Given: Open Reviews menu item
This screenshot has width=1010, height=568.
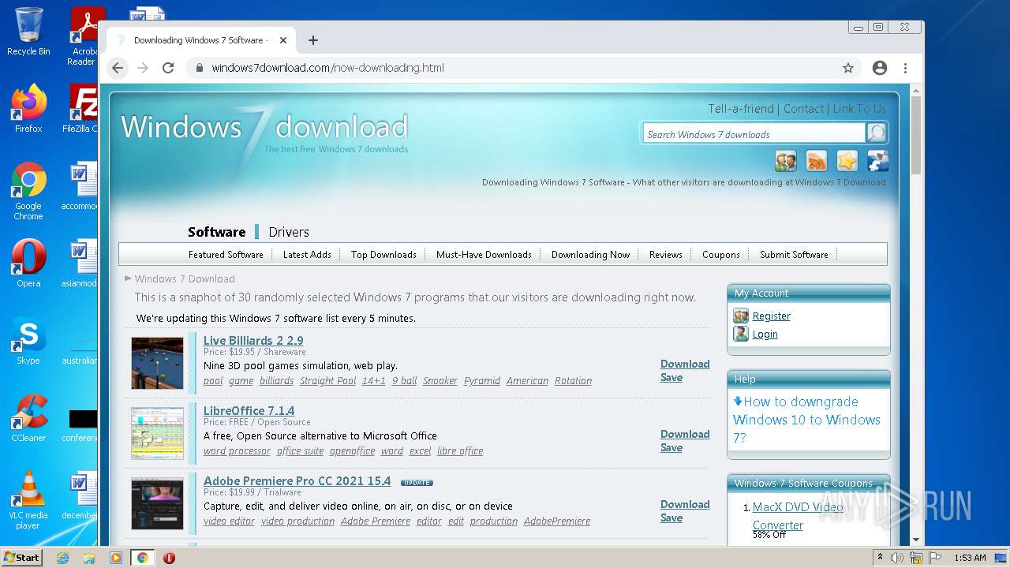Looking at the screenshot, I should (x=666, y=255).
